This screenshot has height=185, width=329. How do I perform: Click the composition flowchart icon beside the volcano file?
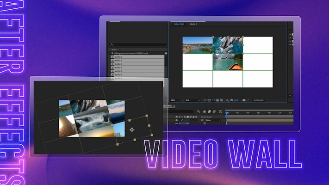(166, 53)
